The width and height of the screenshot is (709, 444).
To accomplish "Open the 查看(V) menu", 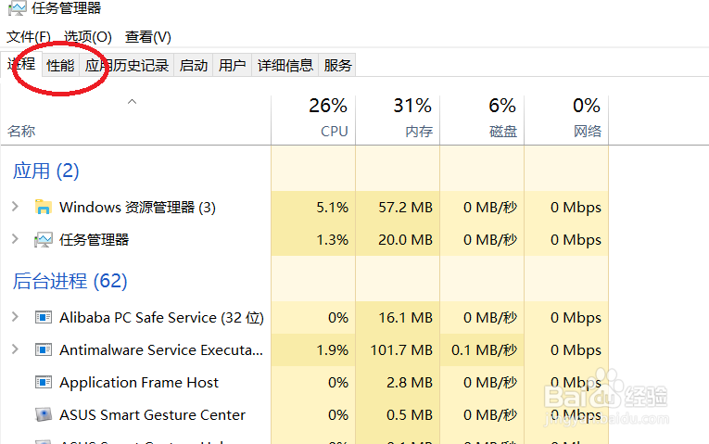I will [x=148, y=37].
